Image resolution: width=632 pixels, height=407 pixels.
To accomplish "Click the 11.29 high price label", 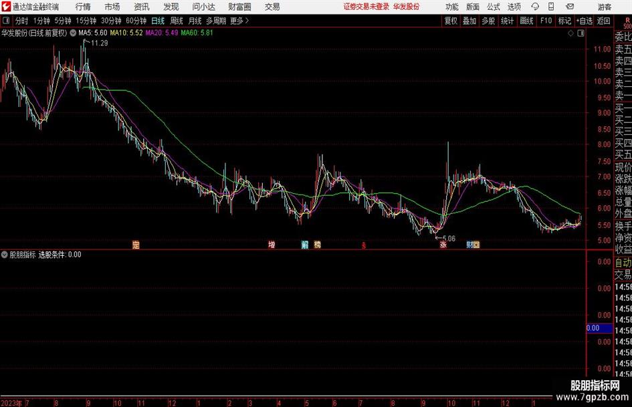I will pos(100,43).
